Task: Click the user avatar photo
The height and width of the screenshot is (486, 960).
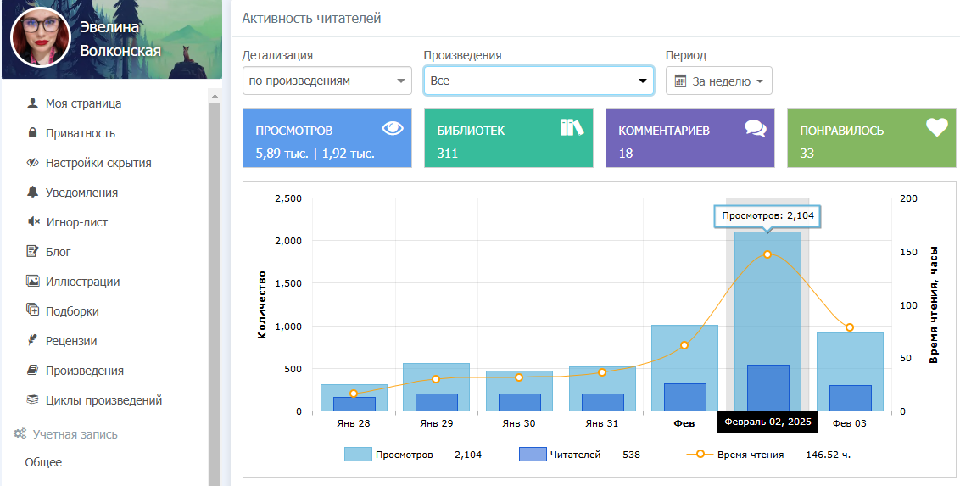Action: [40, 37]
